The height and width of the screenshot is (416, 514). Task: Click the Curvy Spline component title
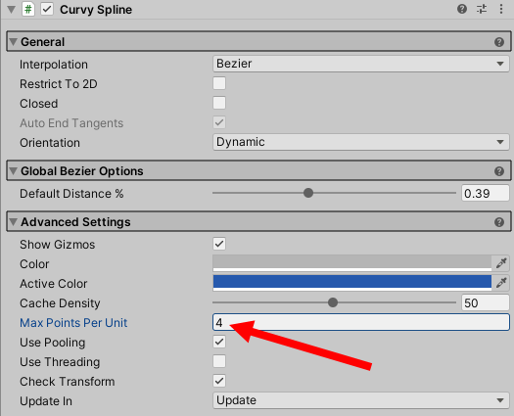[96, 10]
